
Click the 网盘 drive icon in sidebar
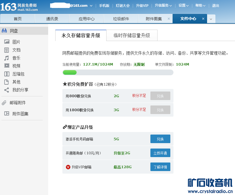pos(4,31)
